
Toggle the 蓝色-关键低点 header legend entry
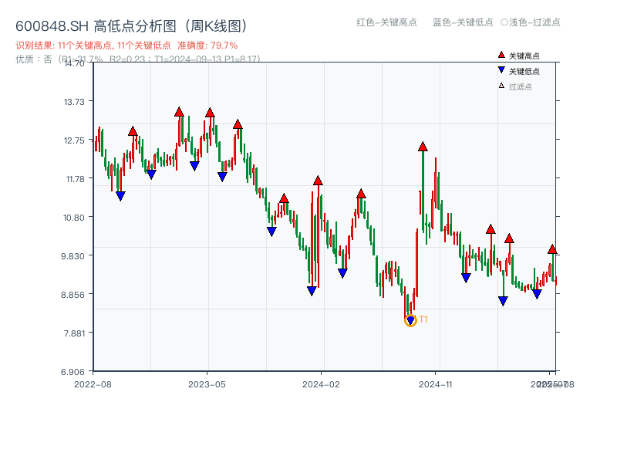tap(463, 22)
